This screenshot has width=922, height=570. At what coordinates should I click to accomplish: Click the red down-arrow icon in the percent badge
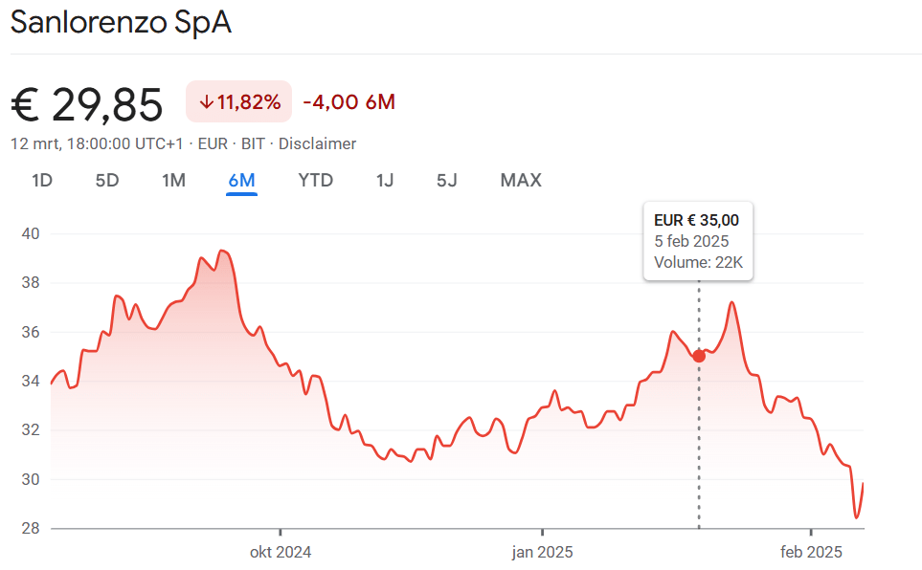coord(206,102)
